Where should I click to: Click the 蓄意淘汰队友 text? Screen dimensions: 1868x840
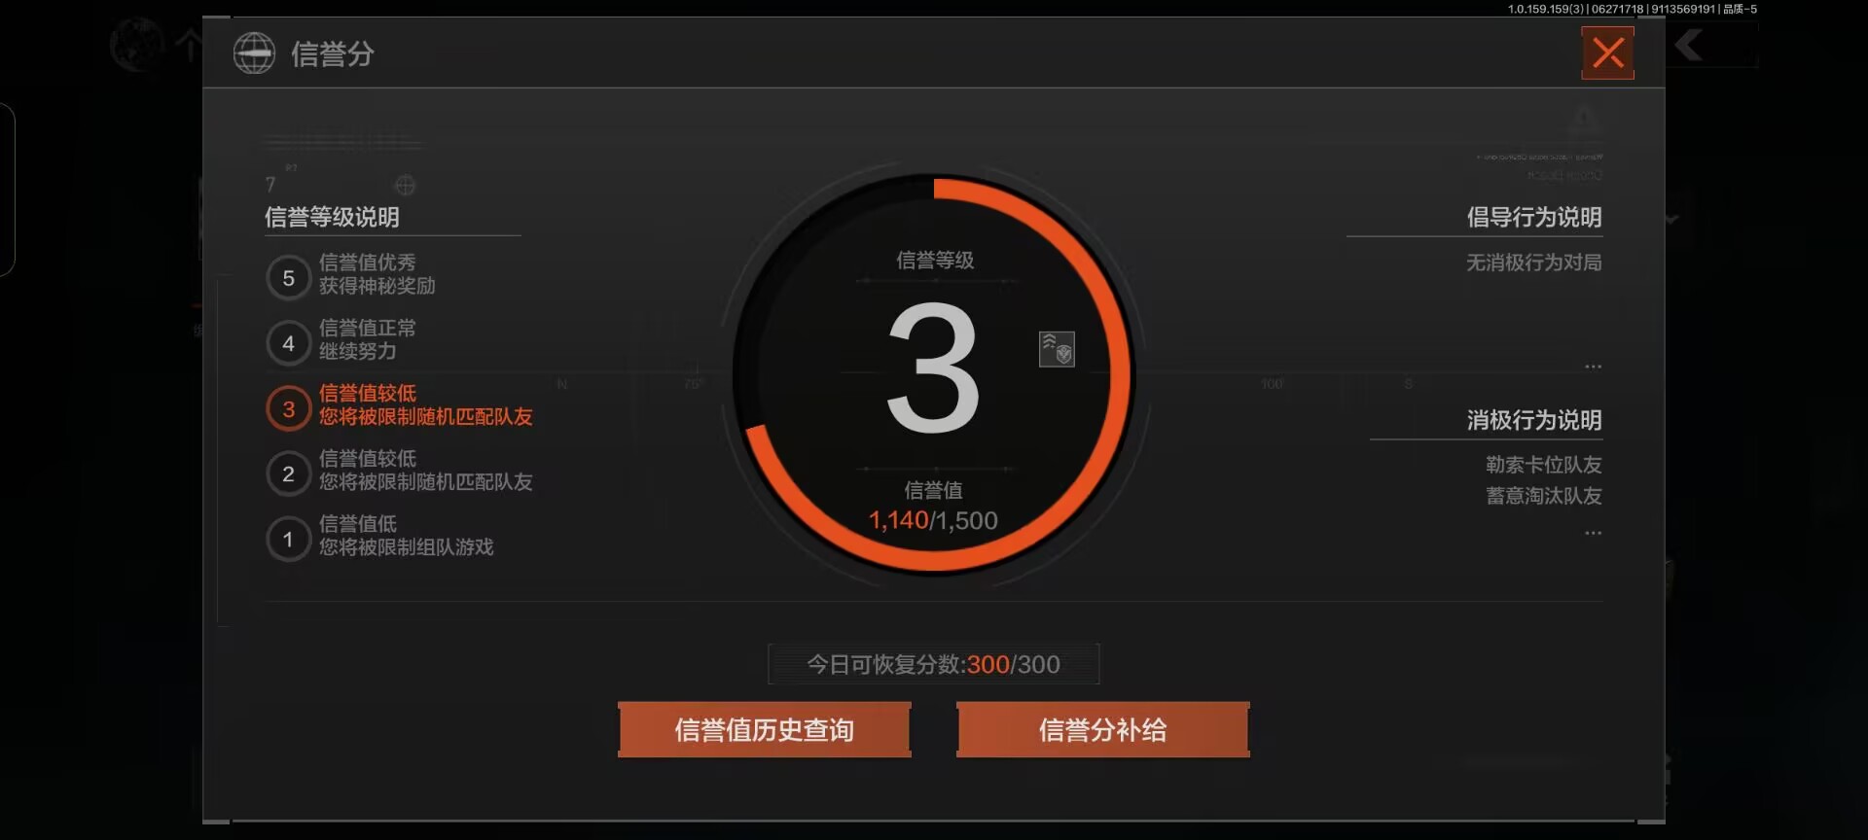click(1544, 496)
